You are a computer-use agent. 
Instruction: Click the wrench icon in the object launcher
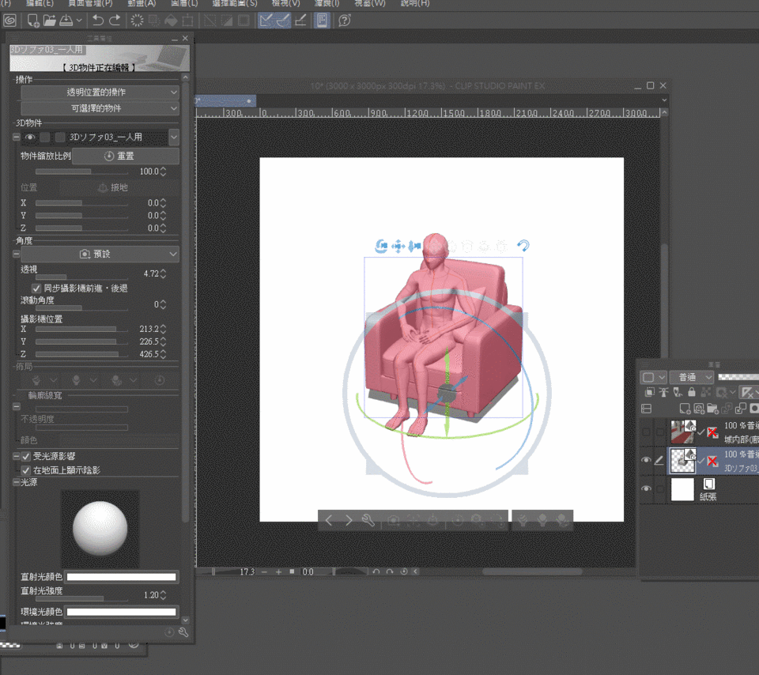point(368,520)
